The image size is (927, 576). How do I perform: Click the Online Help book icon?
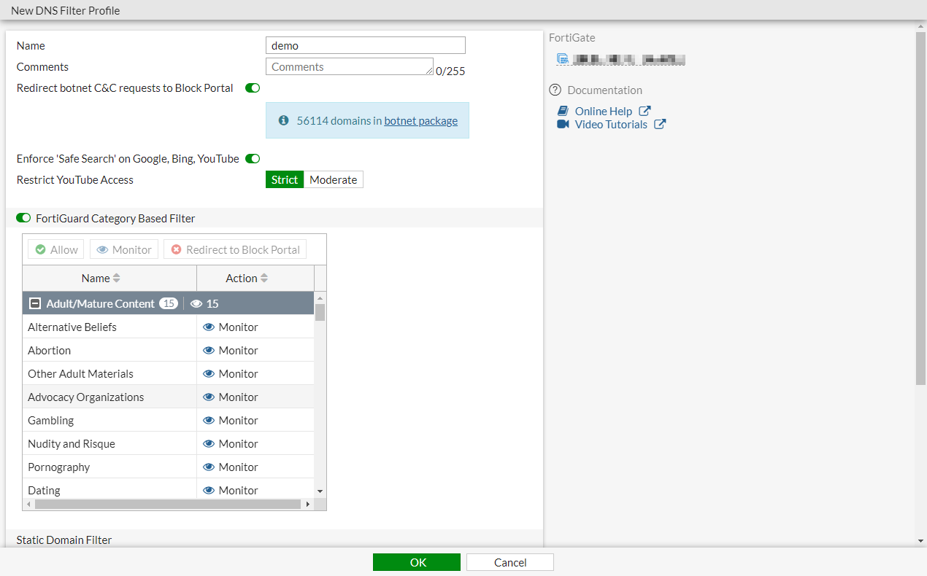563,112
